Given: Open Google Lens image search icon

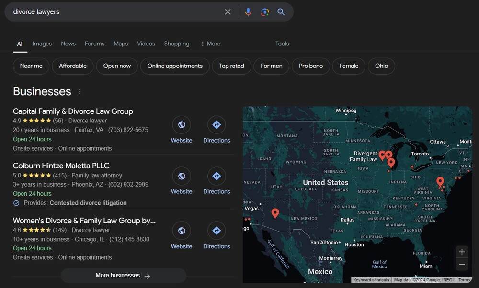Looking at the screenshot, I should (x=264, y=12).
